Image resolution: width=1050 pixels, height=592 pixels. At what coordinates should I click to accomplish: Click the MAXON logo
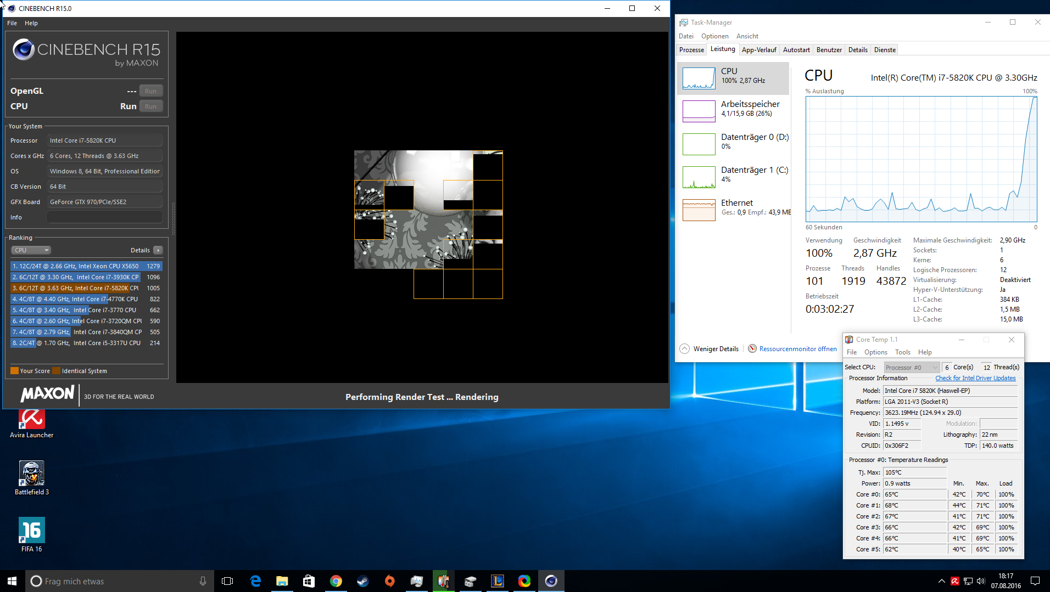(47, 394)
